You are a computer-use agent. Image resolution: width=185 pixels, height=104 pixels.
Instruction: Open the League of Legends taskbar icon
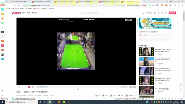pyautogui.click(x=68, y=102)
